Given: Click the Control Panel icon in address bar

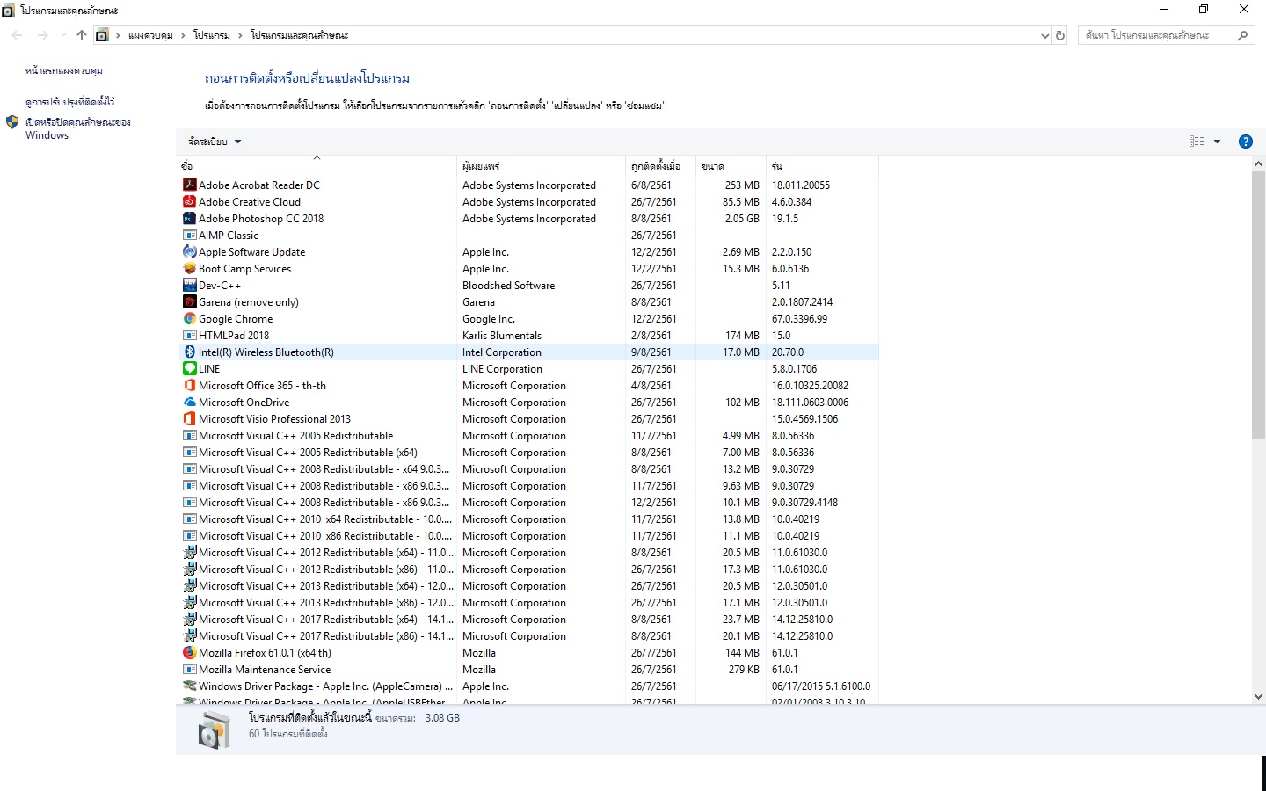Looking at the screenshot, I should point(102,35).
